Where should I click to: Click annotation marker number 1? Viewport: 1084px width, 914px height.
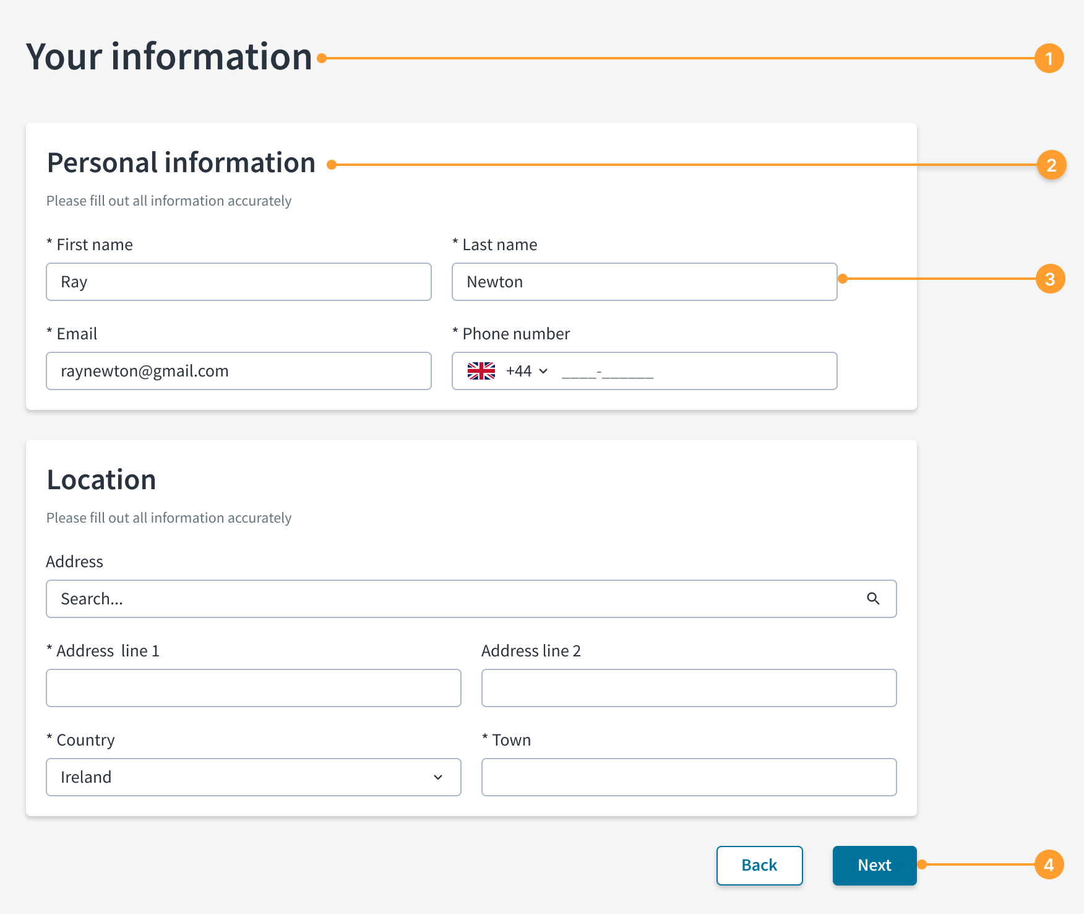point(1049,58)
